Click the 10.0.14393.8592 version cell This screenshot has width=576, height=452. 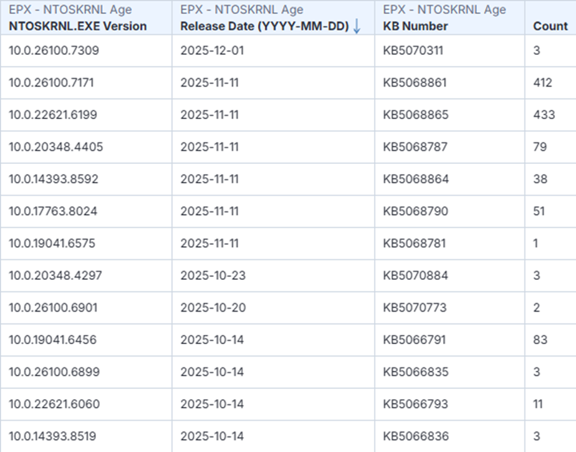(54, 179)
